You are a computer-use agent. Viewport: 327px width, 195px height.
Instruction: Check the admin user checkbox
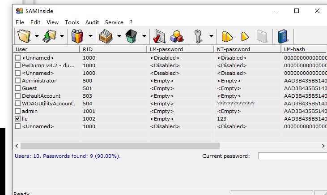click(x=18, y=111)
